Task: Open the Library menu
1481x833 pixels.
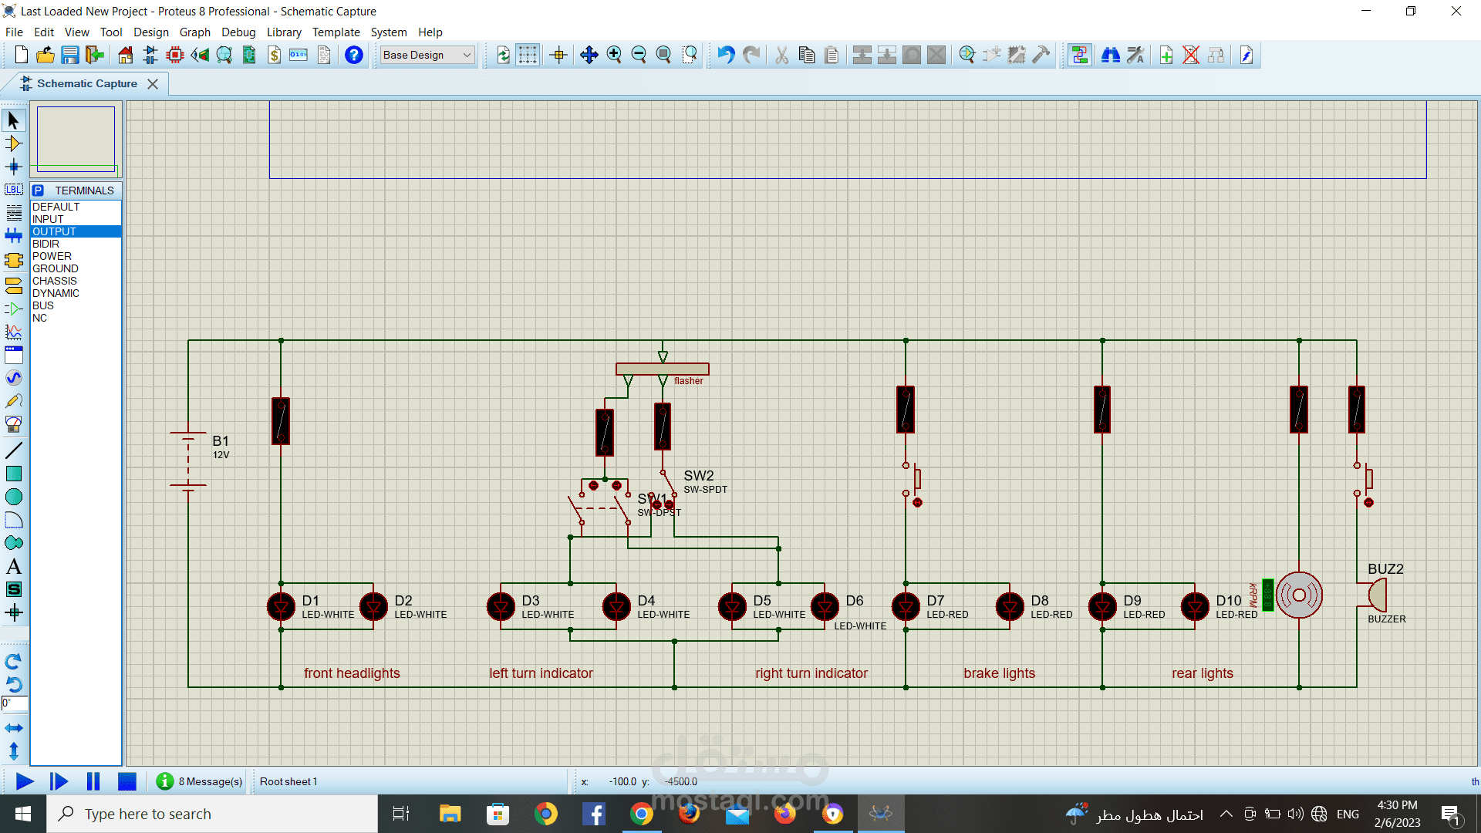Action: (x=283, y=32)
